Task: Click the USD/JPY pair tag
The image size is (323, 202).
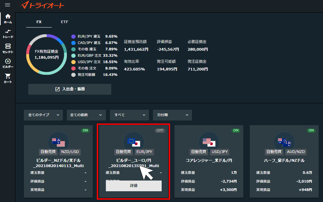Action: [x=220, y=152]
